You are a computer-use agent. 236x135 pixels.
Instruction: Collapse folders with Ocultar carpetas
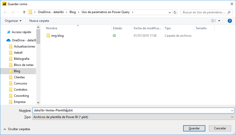pyautogui.click(x=17, y=129)
